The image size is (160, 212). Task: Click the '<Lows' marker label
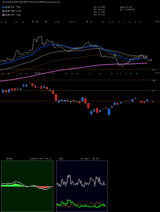point(157,73)
